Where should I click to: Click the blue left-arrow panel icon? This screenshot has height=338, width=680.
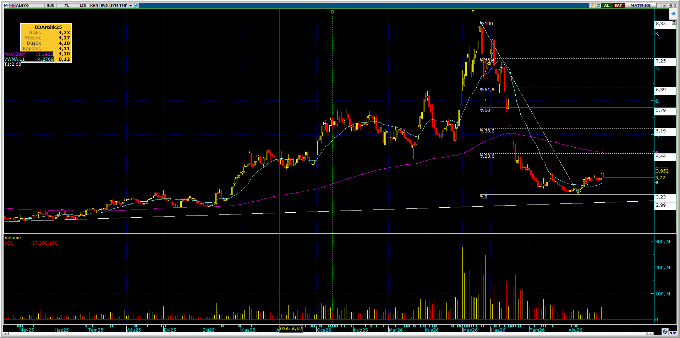click(673, 14)
